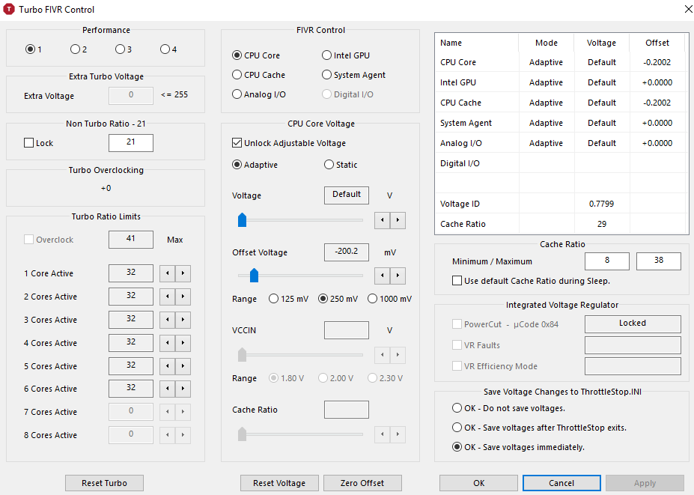Select the CPU Core row in voltage table
This screenshot has height=495, width=694.
pos(560,62)
